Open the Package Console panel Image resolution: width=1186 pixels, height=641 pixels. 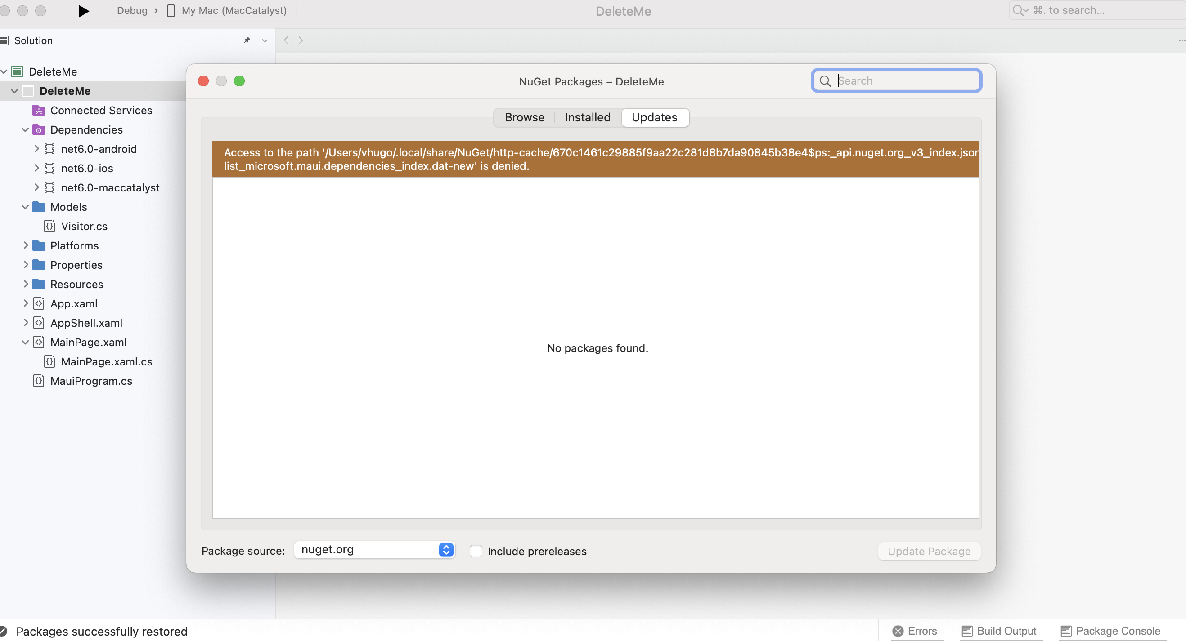pos(1110,630)
